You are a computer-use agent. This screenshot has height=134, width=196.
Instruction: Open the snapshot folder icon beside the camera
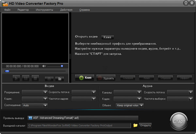point(59,78)
